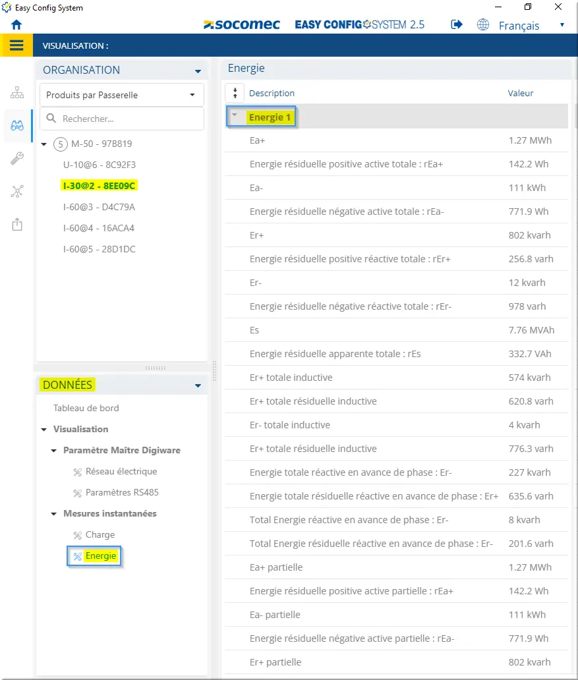Click the Easy Config System title icon
The width and height of the screenshot is (578, 680).
coord(7,7)
